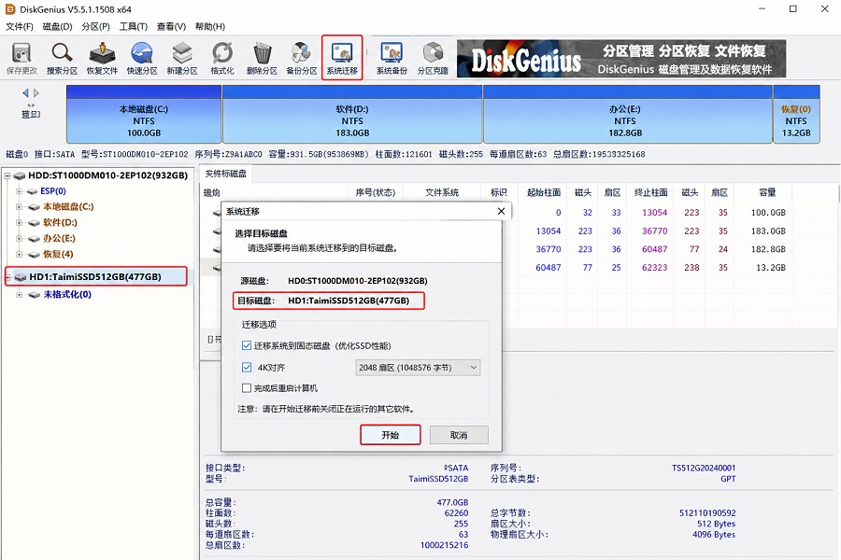The width and height of the screenshot is (841, 560).
Task: Click the 起始柱面 column header
Action: [544, 192]
